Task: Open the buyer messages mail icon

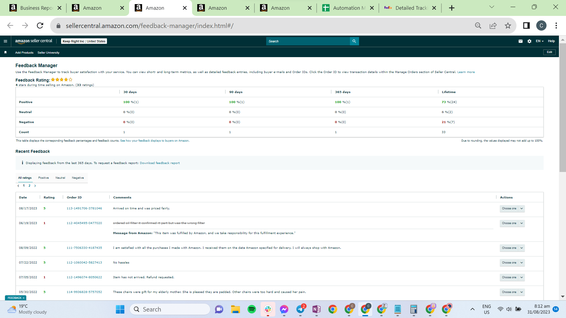Action: (521, 41)
